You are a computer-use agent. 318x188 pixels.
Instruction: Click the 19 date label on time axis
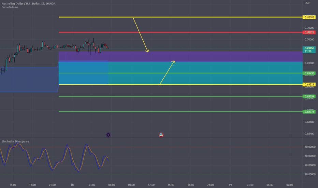click(x=230, y=185)
